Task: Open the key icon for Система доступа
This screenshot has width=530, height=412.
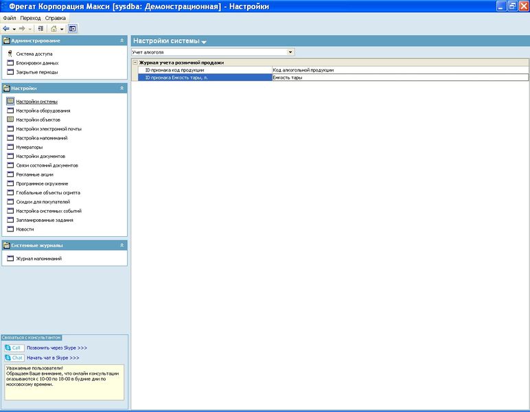Action: (10, 54)
